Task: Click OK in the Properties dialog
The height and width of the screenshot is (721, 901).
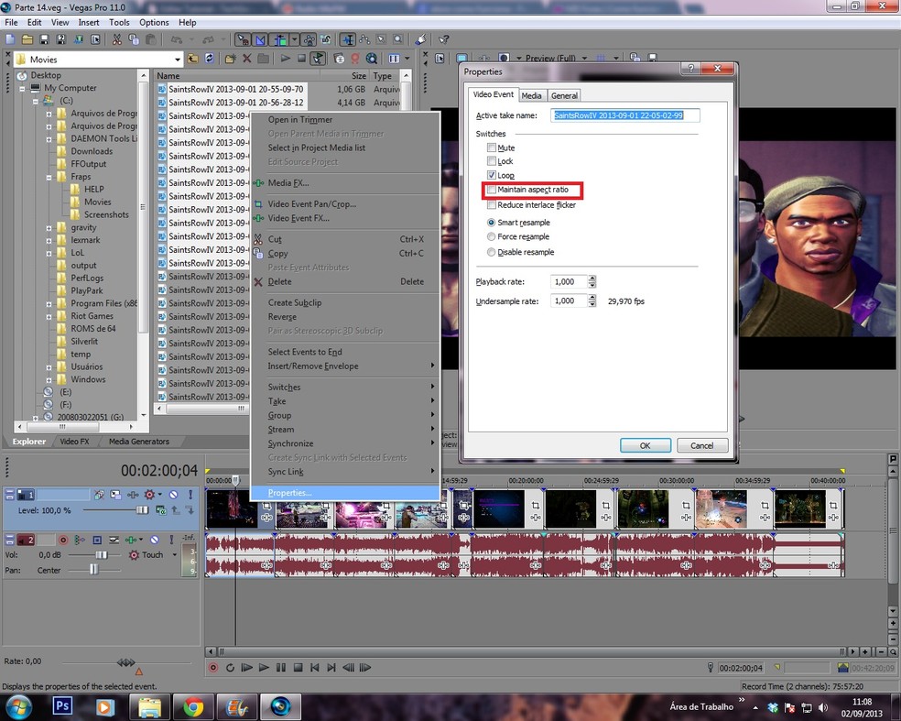Action: (x=645, y=445)
